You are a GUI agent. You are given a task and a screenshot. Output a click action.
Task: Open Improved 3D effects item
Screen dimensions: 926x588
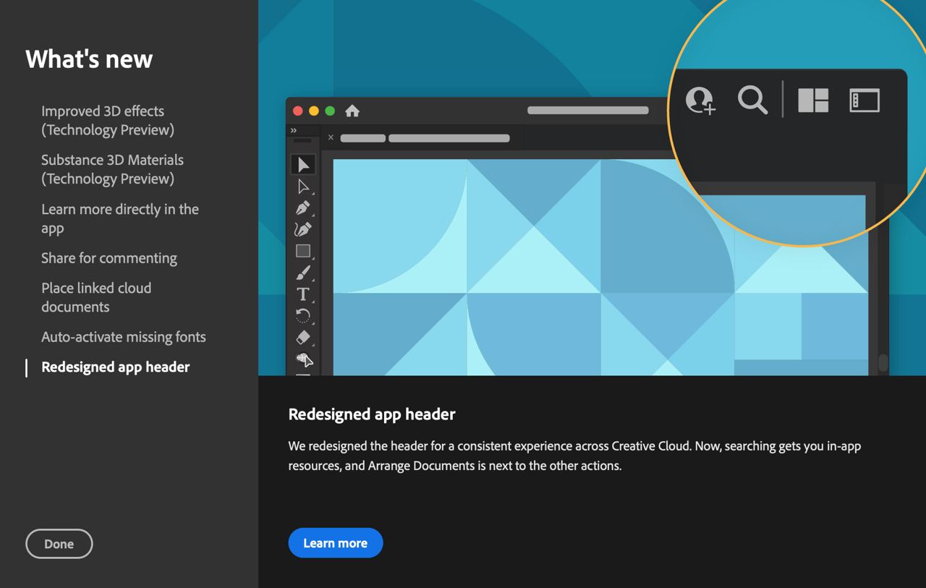coord(107,120)
